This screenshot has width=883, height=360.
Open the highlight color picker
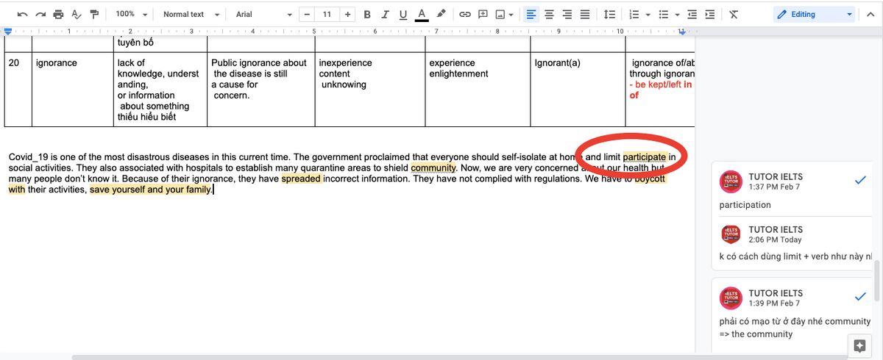[441, 14]
